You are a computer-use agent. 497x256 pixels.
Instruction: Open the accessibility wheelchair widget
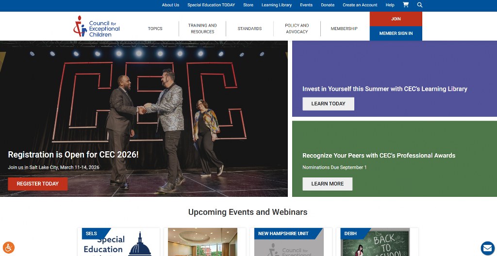[x=9, y=247]
